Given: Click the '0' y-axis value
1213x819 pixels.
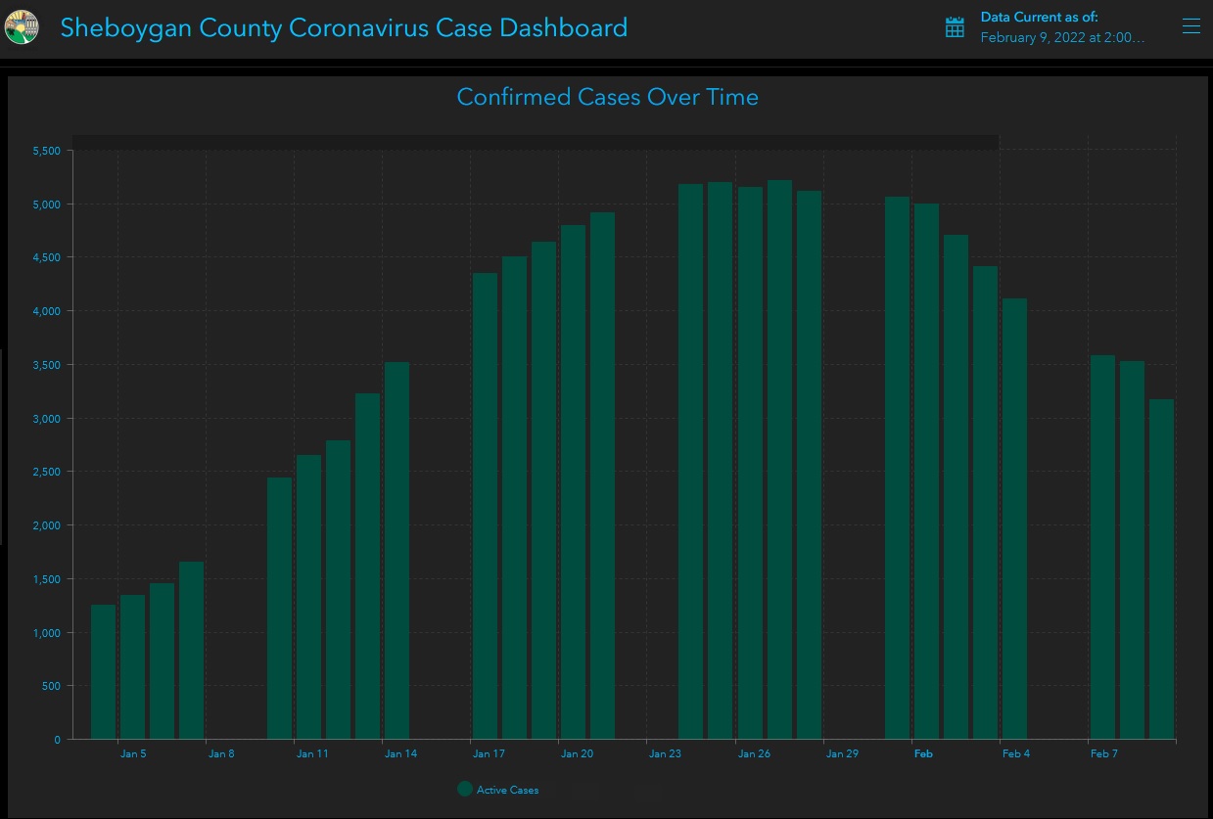Looking at the screenshot, I should [x=58, y=740].
